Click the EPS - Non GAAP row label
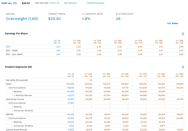The height and width of the screenshot is (131, 188). pos(14,54)
